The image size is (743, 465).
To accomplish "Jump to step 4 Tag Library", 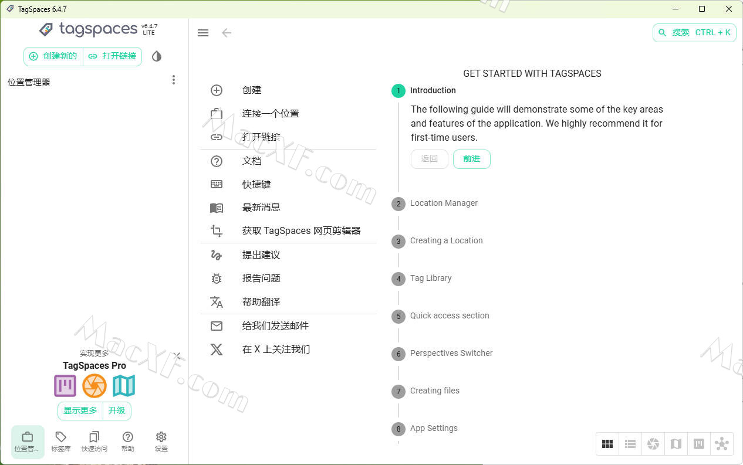I will [x=422, y=279].
